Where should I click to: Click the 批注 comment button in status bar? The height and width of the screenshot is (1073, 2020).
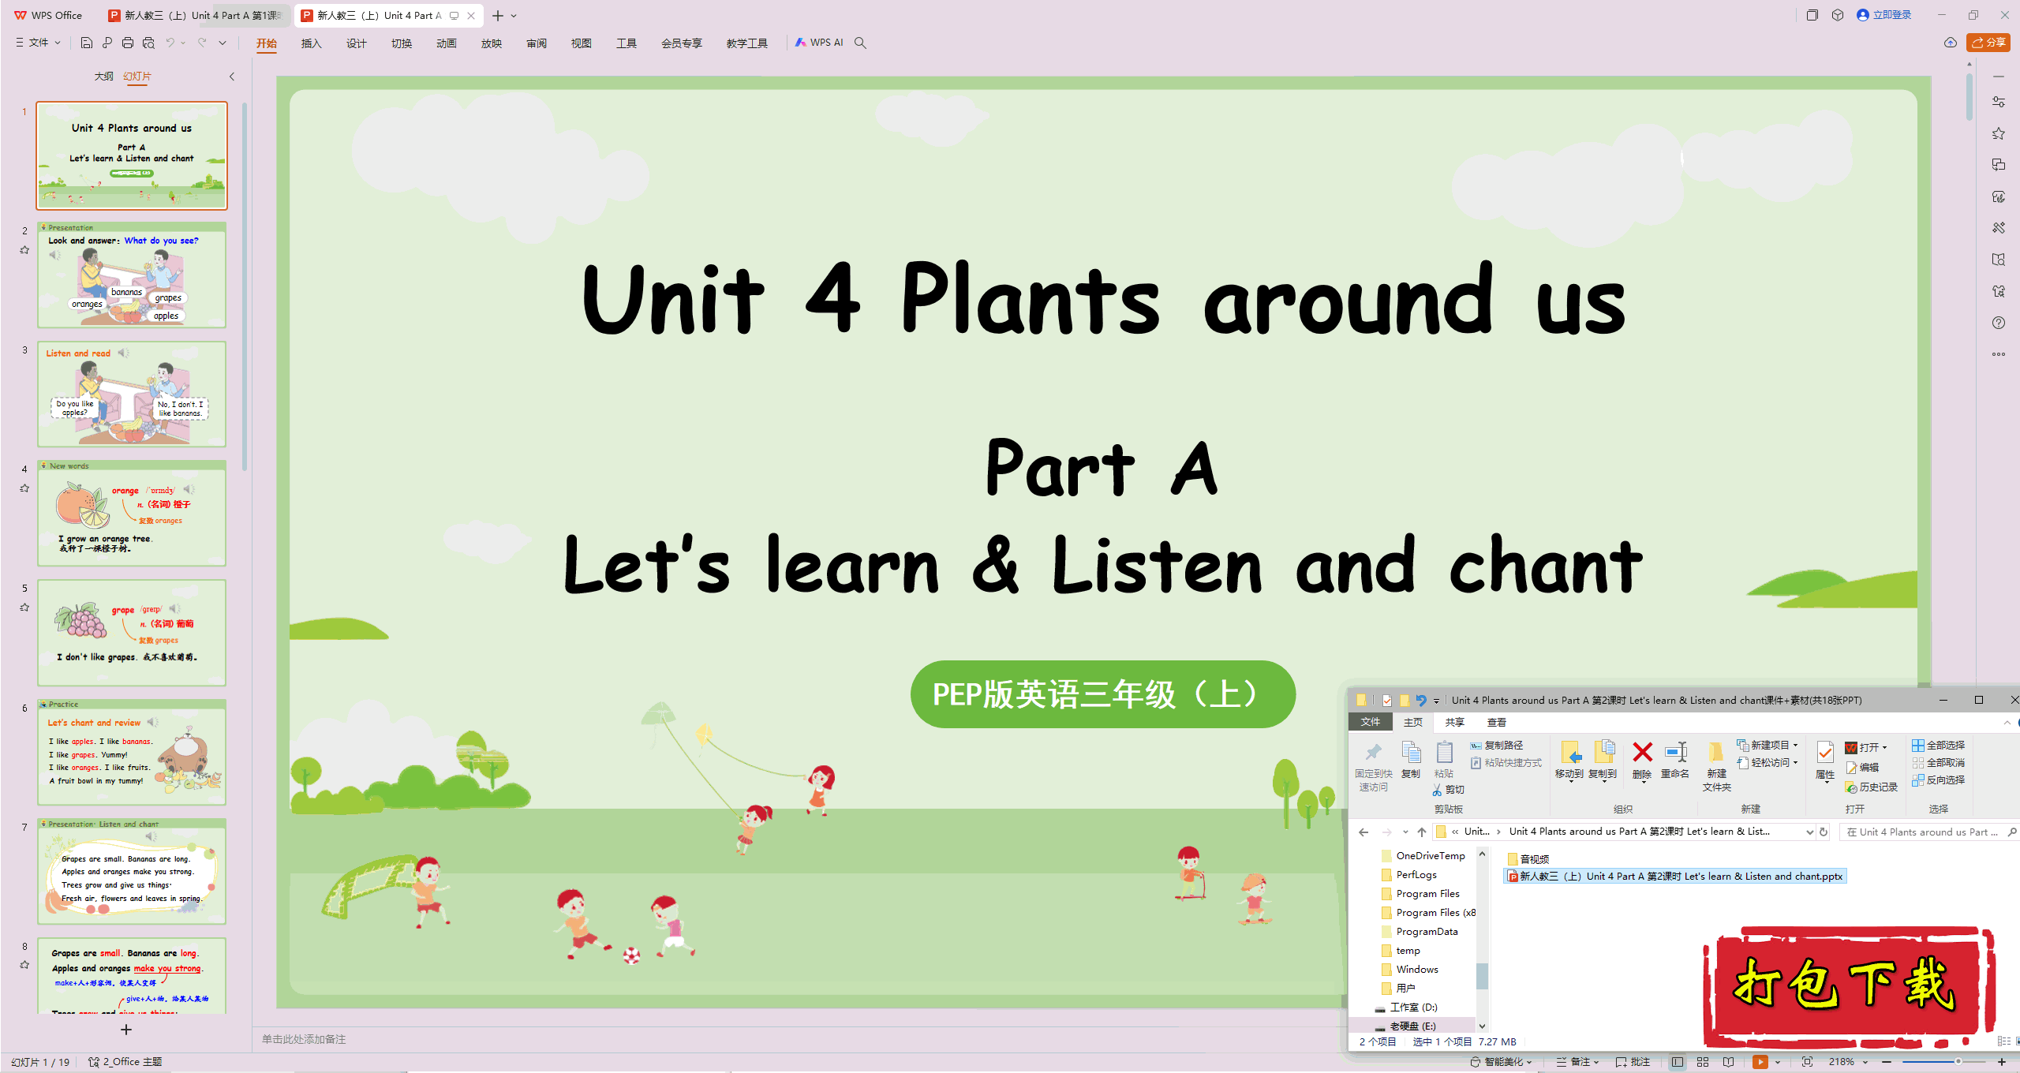click(1633, 1062)
